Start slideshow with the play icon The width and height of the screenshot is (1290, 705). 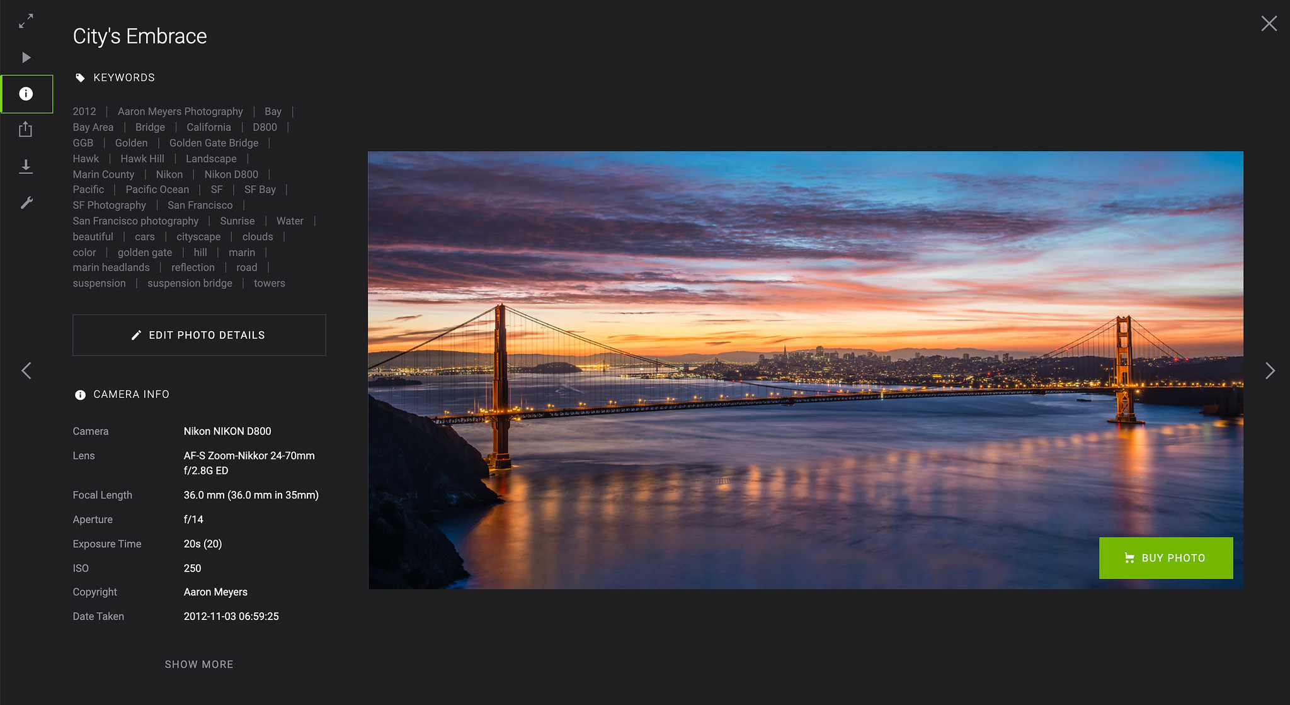[x=26, y=58]
